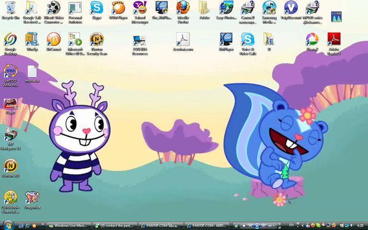Open the Yahoo smiley tray icon

point(313,226)
